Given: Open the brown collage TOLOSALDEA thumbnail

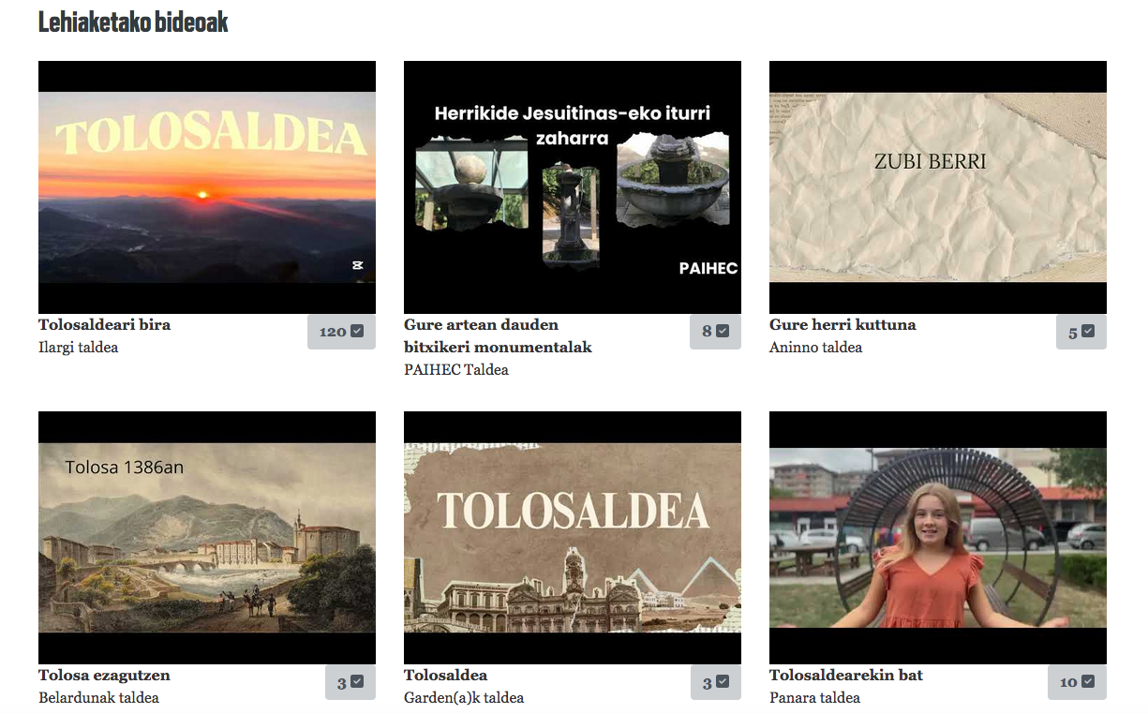Looking at the screenshot, I should click(x=573, y=538).
